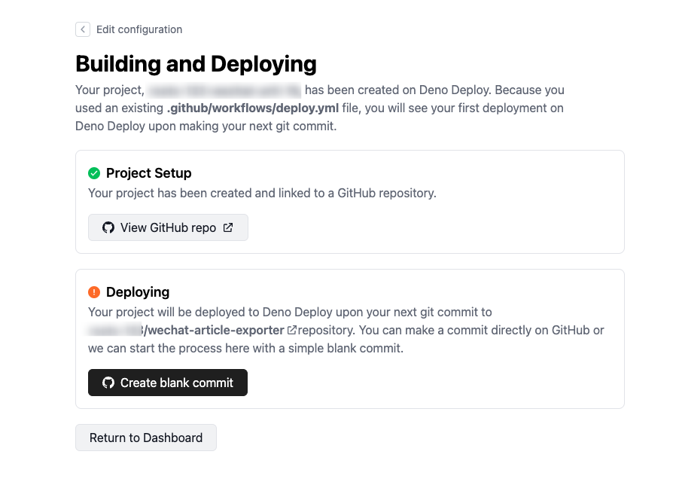Go back via Edit configuration arrow

[x=83, y=29]
